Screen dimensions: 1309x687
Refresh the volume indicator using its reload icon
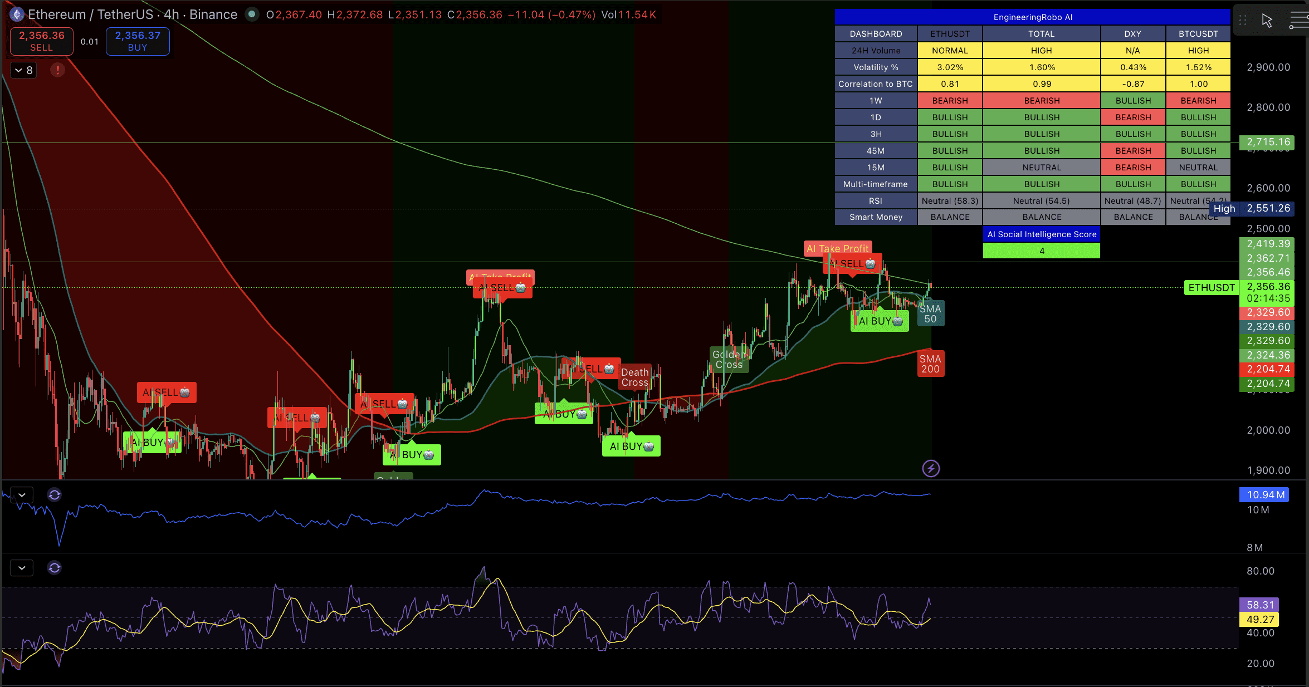[x=54, y=494]
